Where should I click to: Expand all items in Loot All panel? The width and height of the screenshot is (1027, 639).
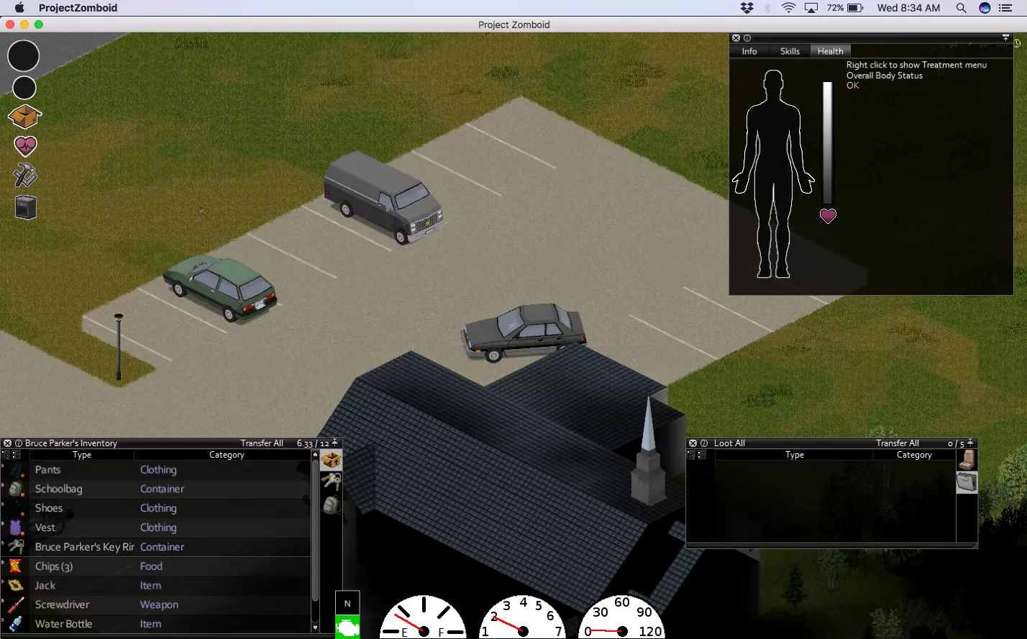pos(691,455)
